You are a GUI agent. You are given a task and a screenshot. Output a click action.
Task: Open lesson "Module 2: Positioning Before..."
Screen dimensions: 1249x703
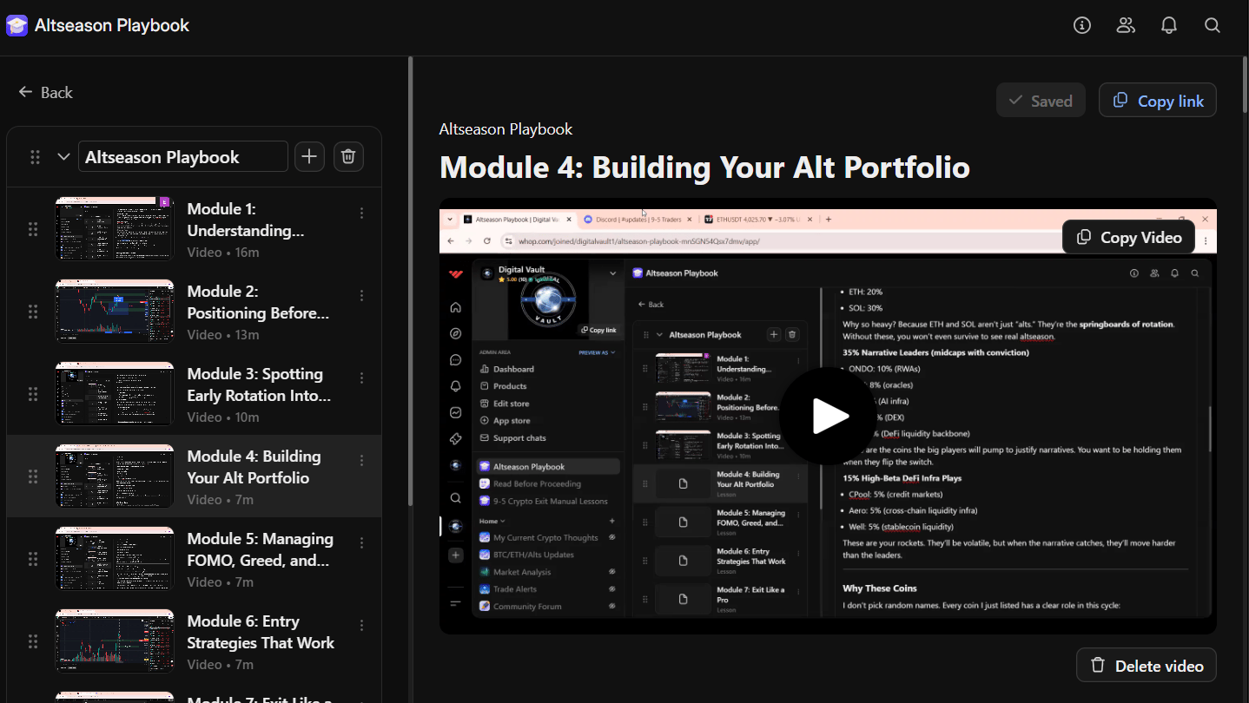tap(195, 312)
